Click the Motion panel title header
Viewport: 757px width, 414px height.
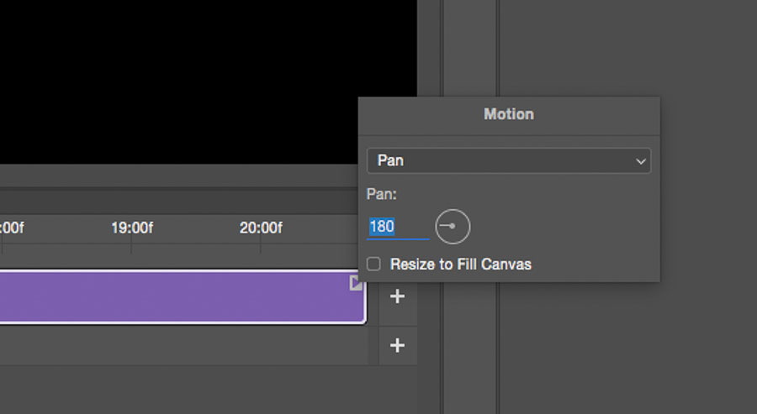pos(508,114)
